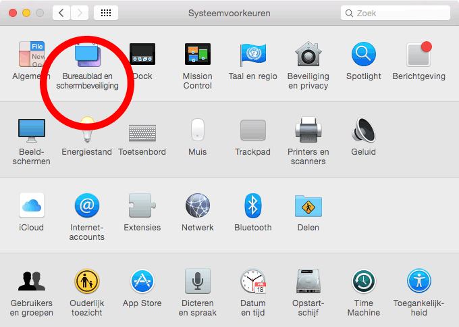The height and width of the screenshot is (327, 459).
Task: Click the back navigation arrow
Action: tap(61, 13)
